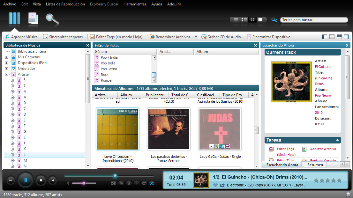Switch to album thumbnails grid view
This screenshot has width=353, height=198.
pyautogui.click(x=252, y=20)
